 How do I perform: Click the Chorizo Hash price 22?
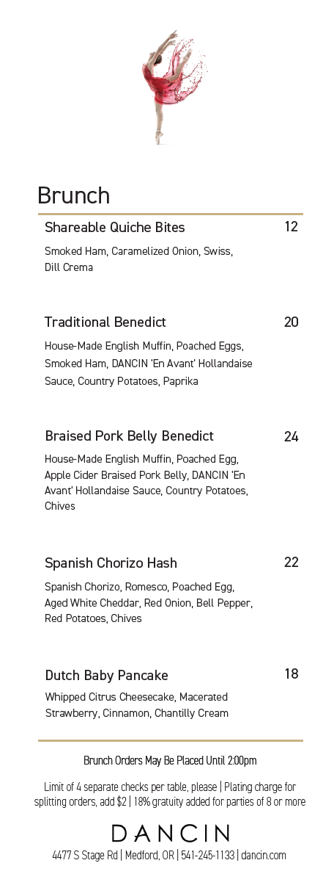(291, 563)
